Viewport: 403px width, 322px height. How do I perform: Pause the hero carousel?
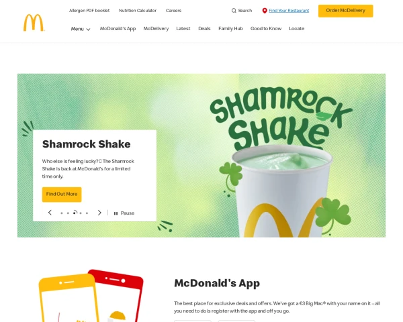click(124, 213)
